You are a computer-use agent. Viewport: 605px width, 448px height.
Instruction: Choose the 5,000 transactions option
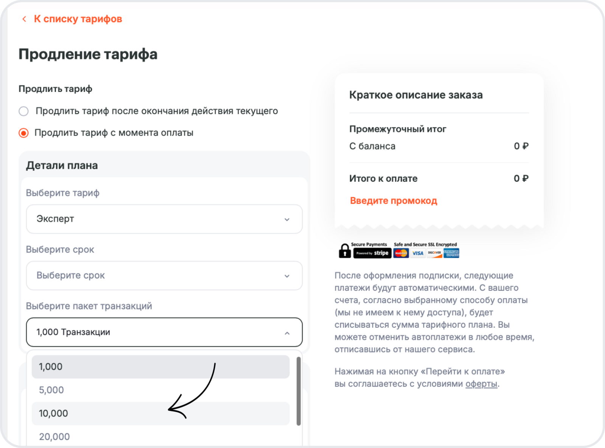160,390
